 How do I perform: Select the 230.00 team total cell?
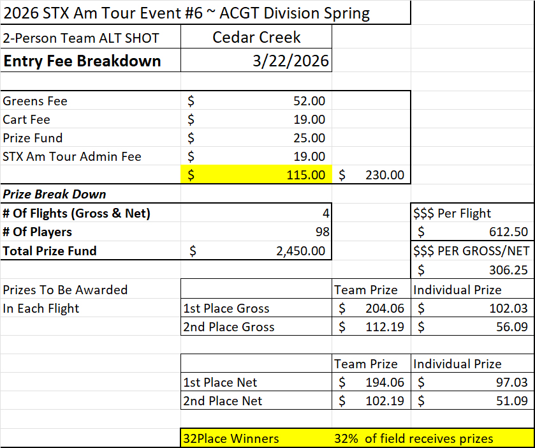pyautogui.click(x=371, y=174)
